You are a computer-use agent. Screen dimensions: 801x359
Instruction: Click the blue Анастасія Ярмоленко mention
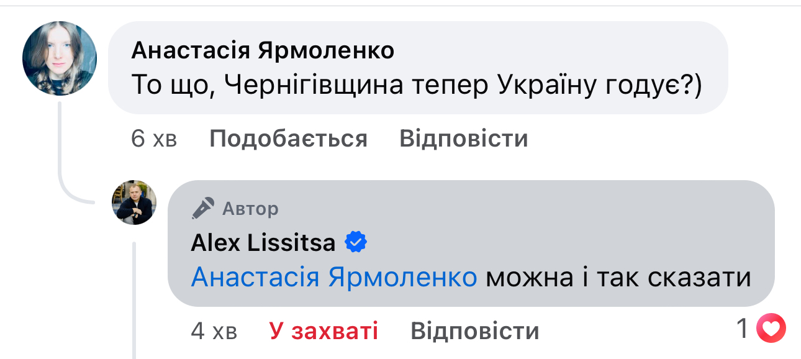333,278
